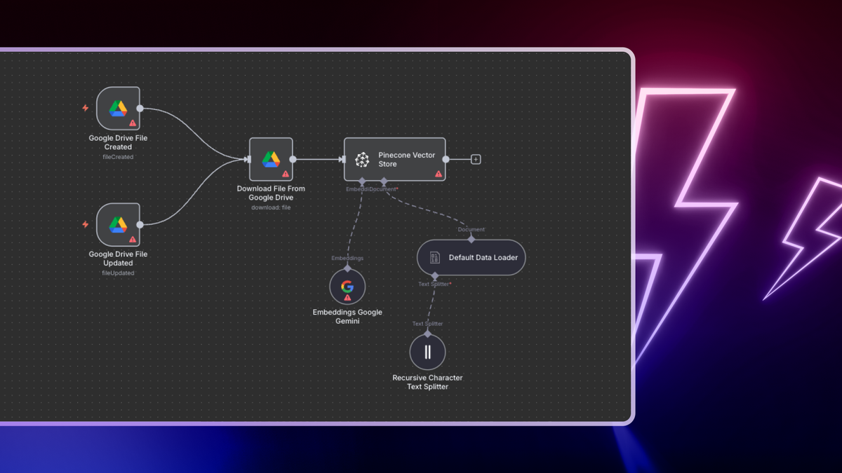Add a node after Pinecone Vector Store
Image resolution: width=842 pixels, height=473 pixels.
(x=476, y=160)
